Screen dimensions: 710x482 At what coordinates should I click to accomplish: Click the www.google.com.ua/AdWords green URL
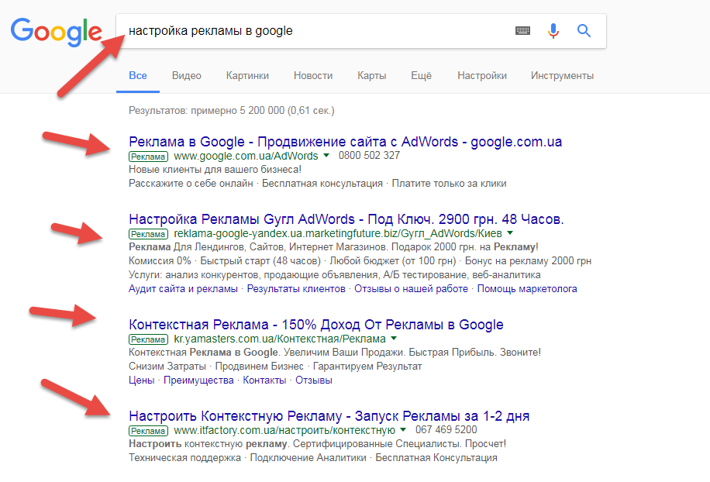click(246, 156)
